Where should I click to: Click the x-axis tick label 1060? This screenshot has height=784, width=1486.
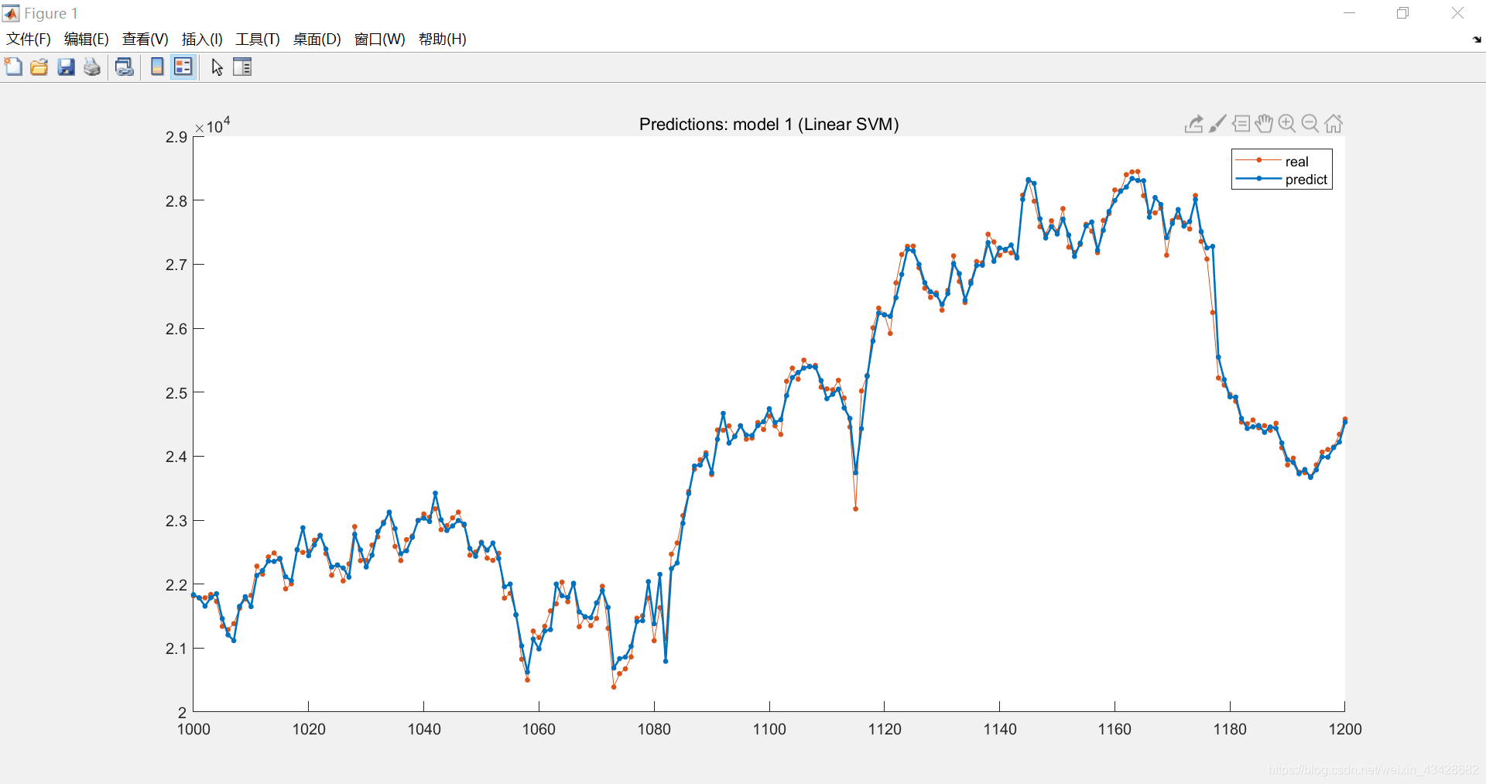[539, 729]
